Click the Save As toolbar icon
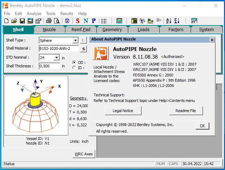Viewport: 225px width, 170px height. pos(30,21)
